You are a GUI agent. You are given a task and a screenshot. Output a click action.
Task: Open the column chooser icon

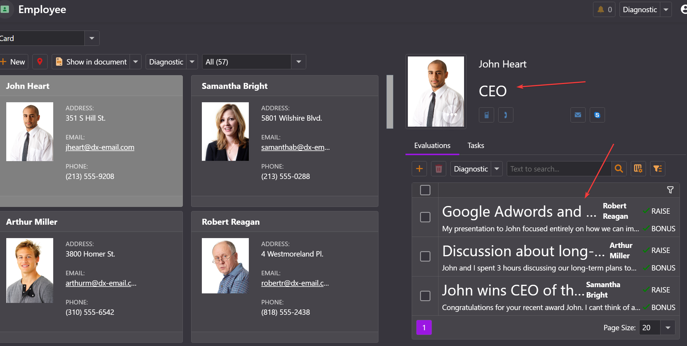(638, 169)
